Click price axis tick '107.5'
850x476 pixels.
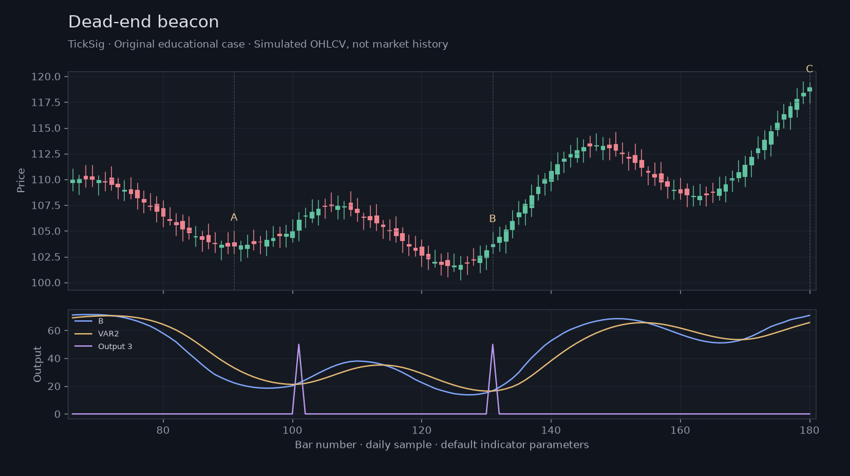click(x=46, y=206)
